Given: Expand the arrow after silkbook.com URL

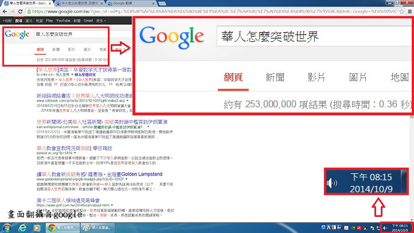Looking at the screenshot, I should [x=127, y=100].
